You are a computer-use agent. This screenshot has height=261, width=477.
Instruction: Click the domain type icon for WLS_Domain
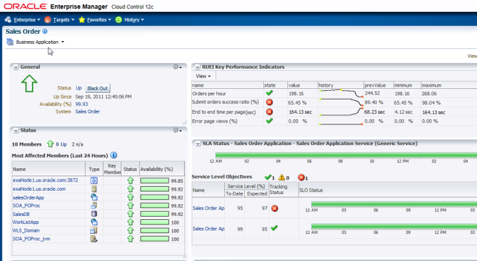click(x=94, y=231)
